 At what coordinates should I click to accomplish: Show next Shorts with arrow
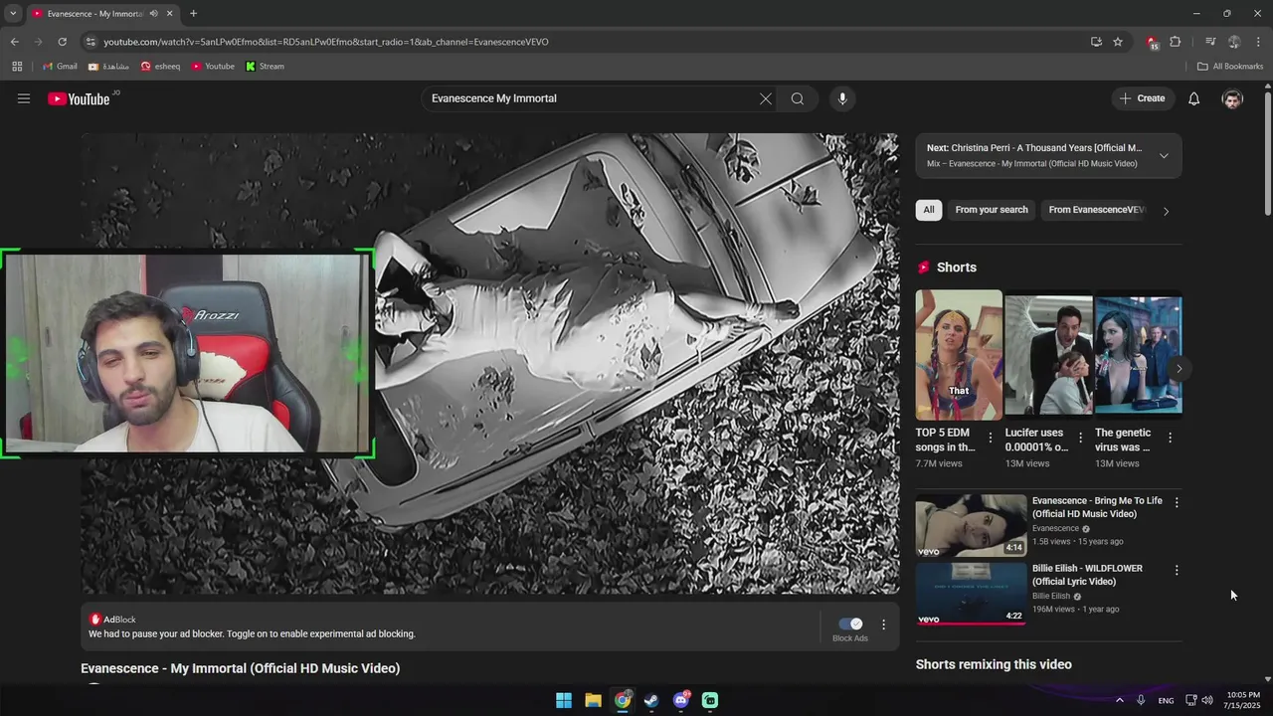point(1179,369)
